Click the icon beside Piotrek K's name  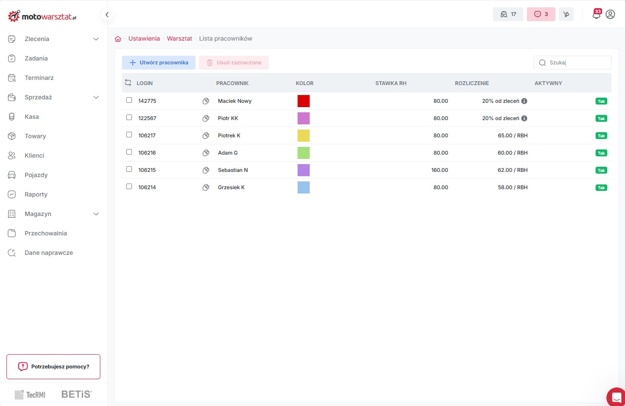pos(206,136)
